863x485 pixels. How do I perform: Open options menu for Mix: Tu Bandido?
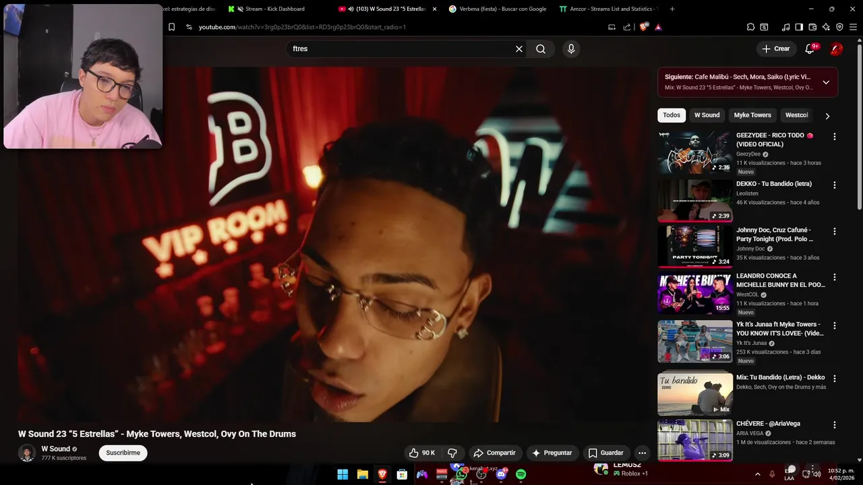[835, 379]
